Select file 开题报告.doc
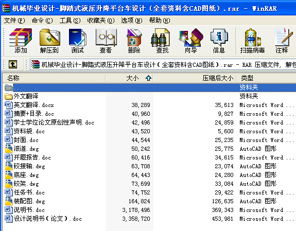The width and height of the screenshot is (296, 231). pyautogui.click(x=32, y=157)
